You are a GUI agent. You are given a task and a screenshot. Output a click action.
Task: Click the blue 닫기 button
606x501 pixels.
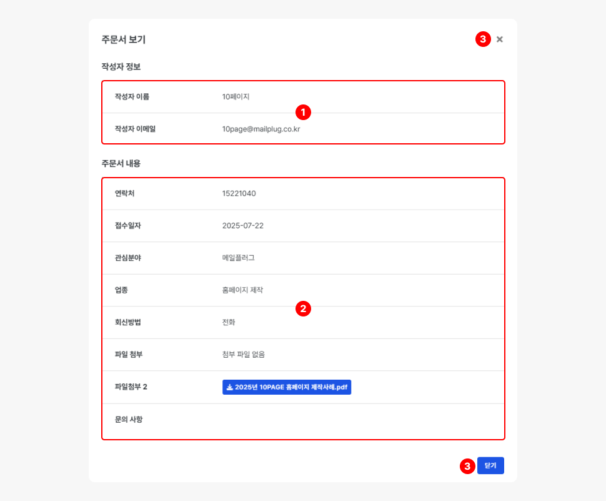(490, 466)
